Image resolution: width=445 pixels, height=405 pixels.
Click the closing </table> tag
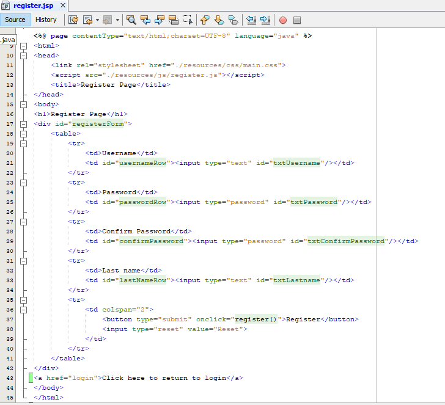[68, 359]
